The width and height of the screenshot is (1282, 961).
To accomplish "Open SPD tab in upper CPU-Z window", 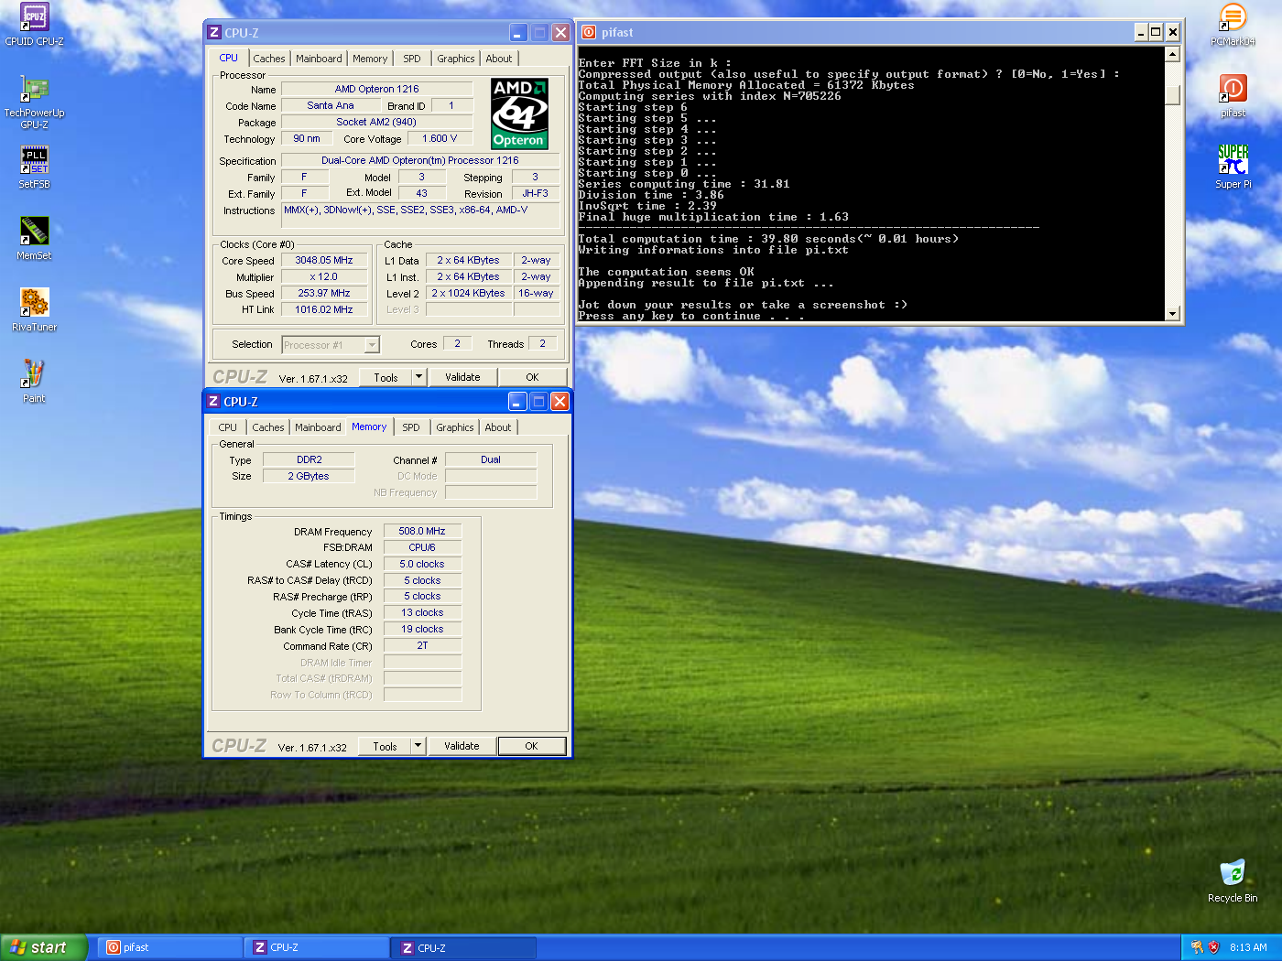I will pyautogui.click(x=412, y=59).
